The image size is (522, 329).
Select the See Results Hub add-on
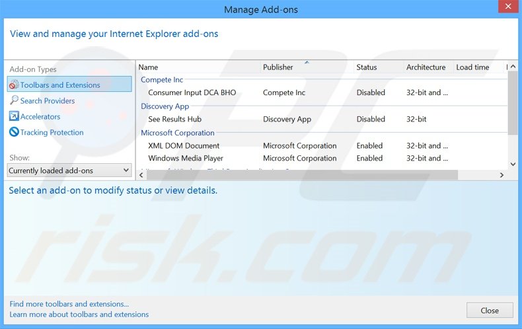(x=174, y=120)
